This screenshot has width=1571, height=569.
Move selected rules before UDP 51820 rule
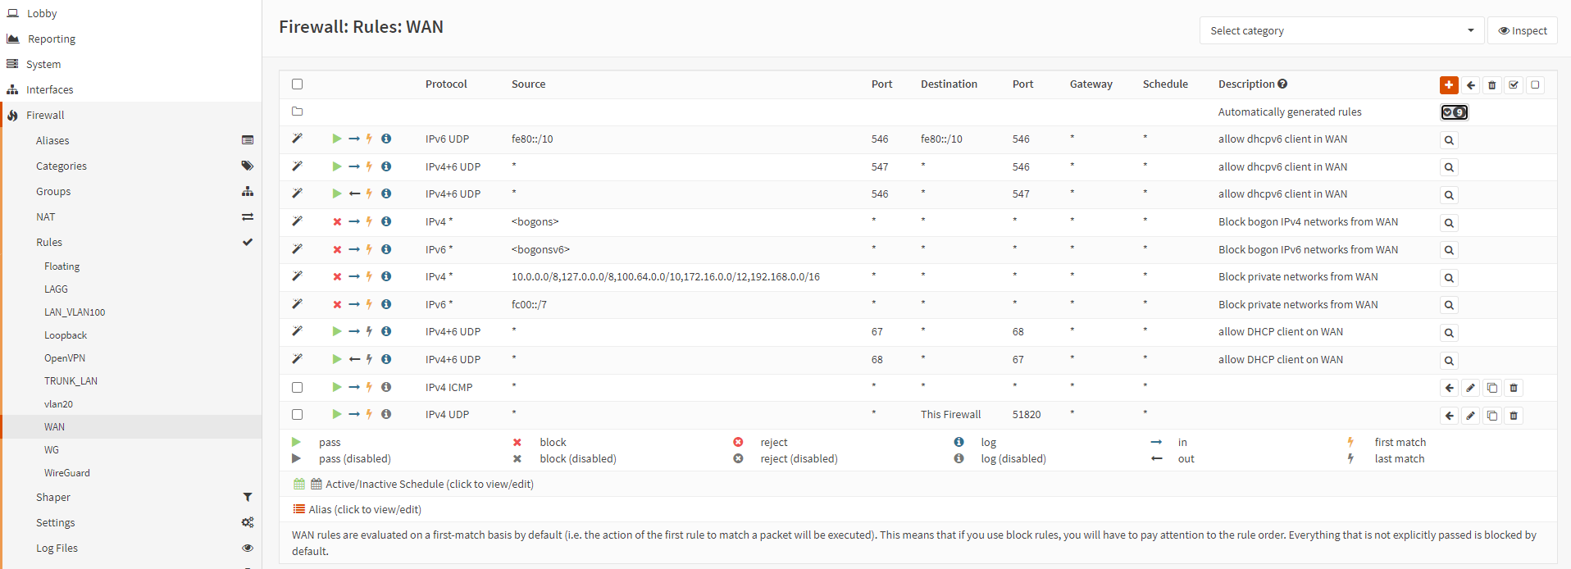point(1449,416)
